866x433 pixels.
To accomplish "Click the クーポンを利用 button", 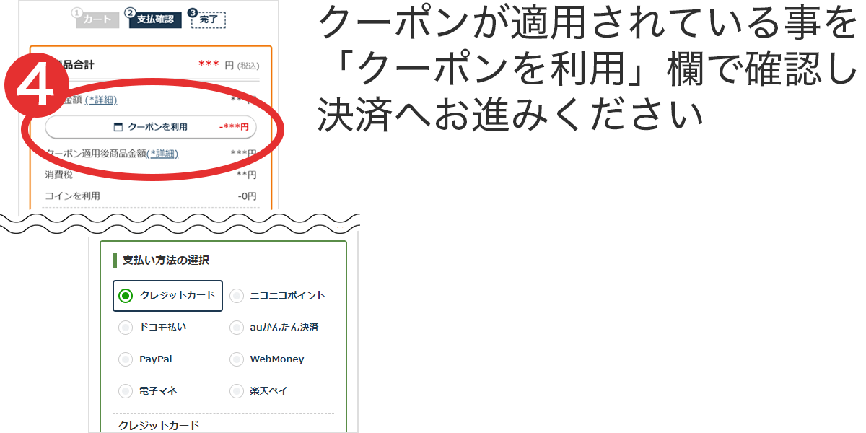I will (x=150, y=127).
